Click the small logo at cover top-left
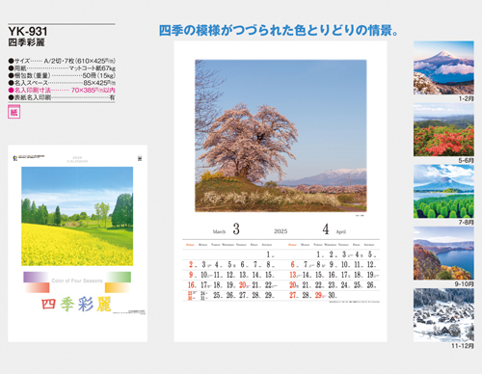Screen dimensions: 482x374 [15, 158]
